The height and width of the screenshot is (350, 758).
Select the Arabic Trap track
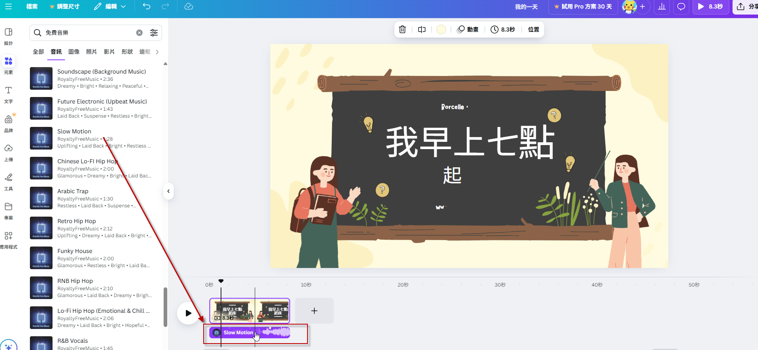[x=91, y=198]
